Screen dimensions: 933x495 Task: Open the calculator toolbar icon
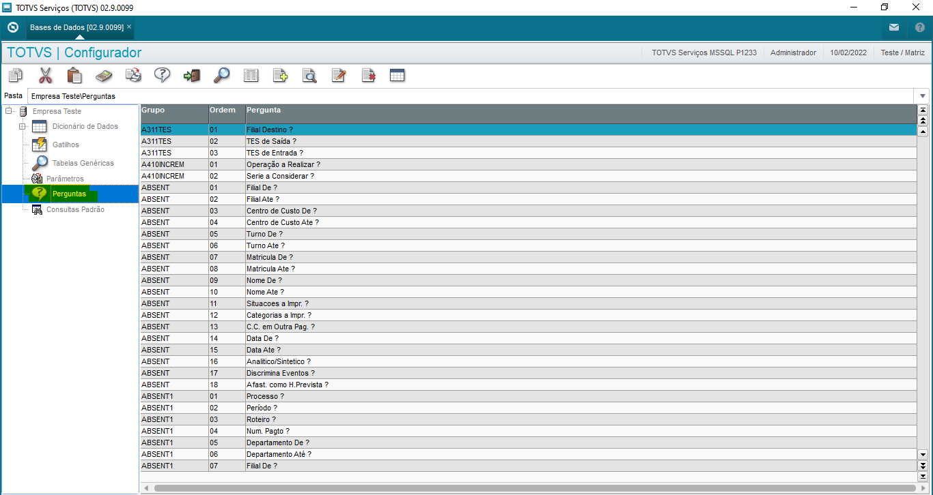pos(104,75)
